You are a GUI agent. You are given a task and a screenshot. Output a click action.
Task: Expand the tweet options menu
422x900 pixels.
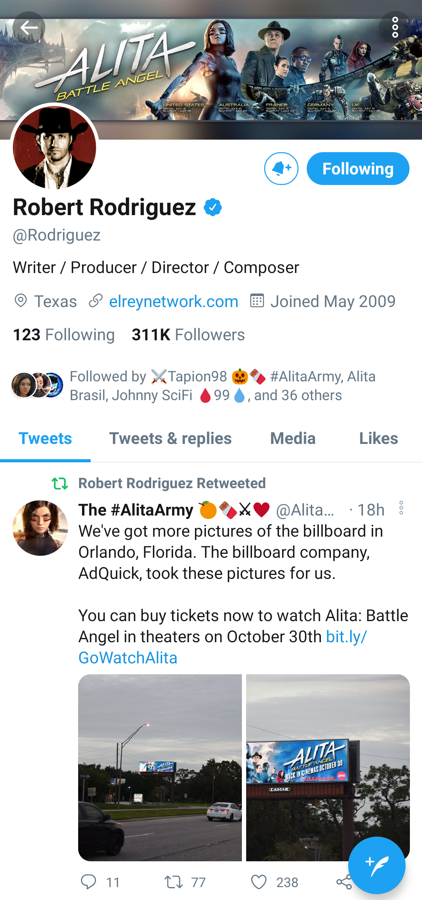click(x=401, y=508)
